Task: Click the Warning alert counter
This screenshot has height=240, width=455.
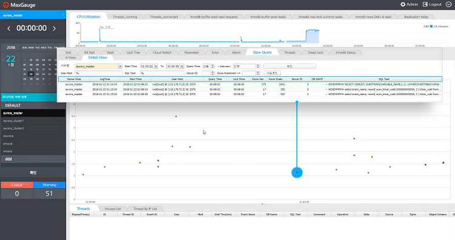Action: coord(49,190)
